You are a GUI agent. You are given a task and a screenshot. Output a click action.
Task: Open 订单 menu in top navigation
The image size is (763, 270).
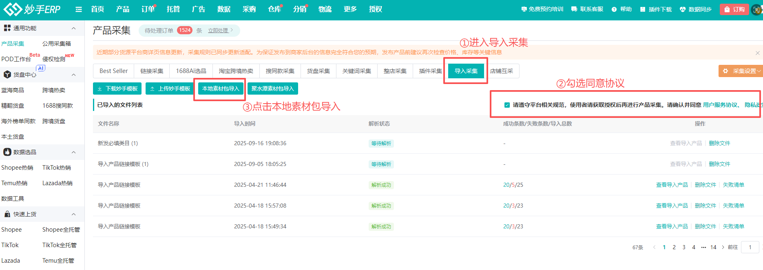pyautogui.click(x=148, y=9)
